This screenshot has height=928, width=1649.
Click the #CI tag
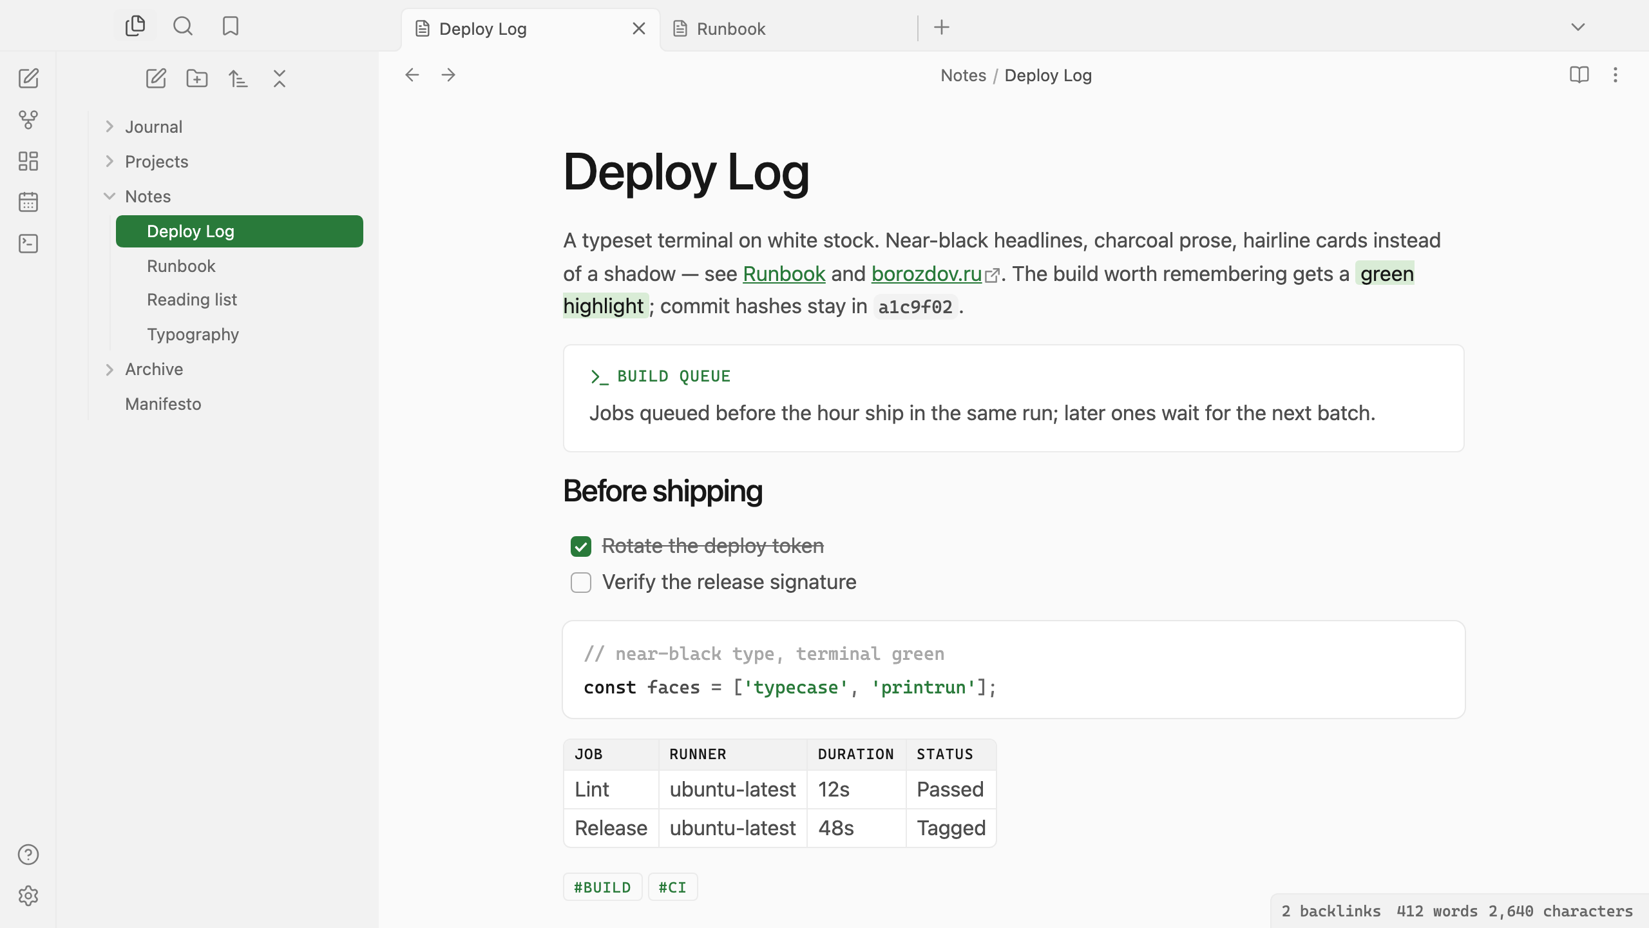pyautogui.click(x=672, y=887)
